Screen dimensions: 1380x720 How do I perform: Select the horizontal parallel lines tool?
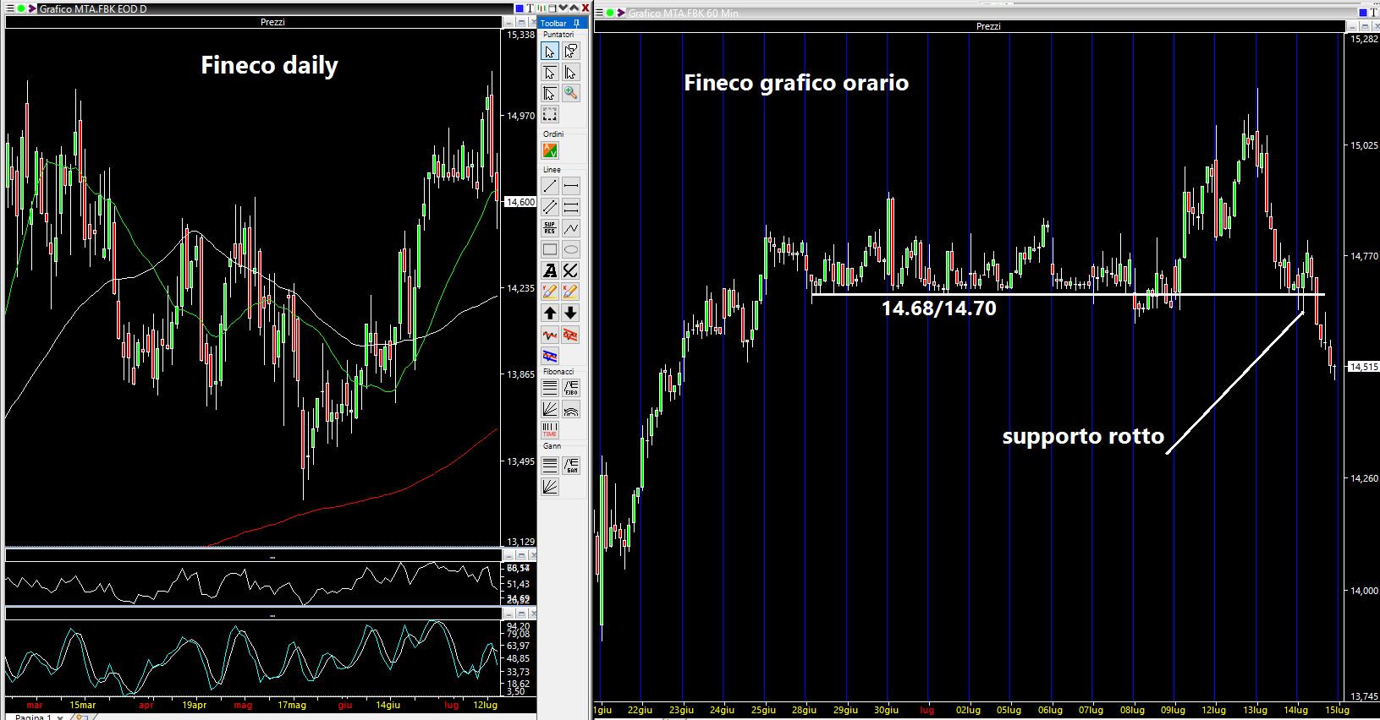tap(571, 207)
